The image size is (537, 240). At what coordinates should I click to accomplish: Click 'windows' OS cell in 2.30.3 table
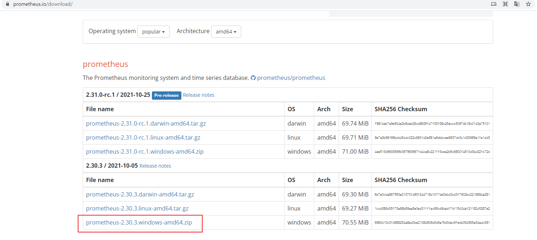299,222
